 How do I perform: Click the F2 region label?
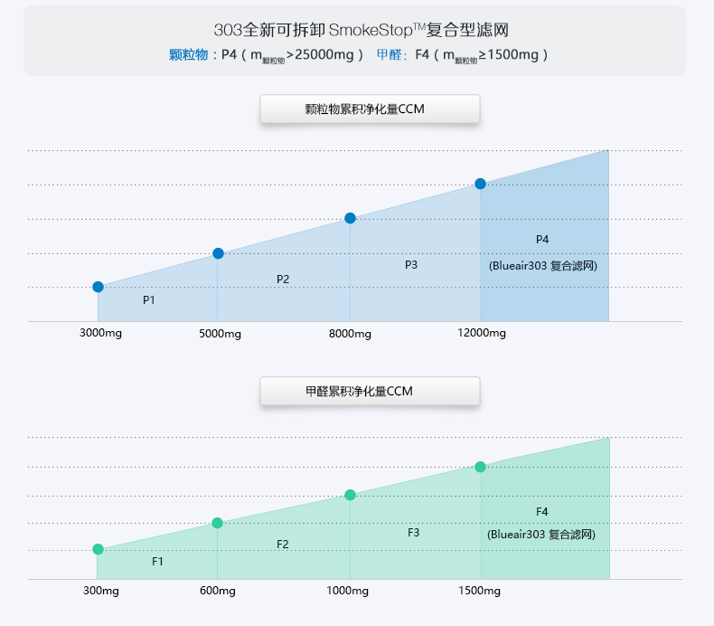(x=283, y=544)
